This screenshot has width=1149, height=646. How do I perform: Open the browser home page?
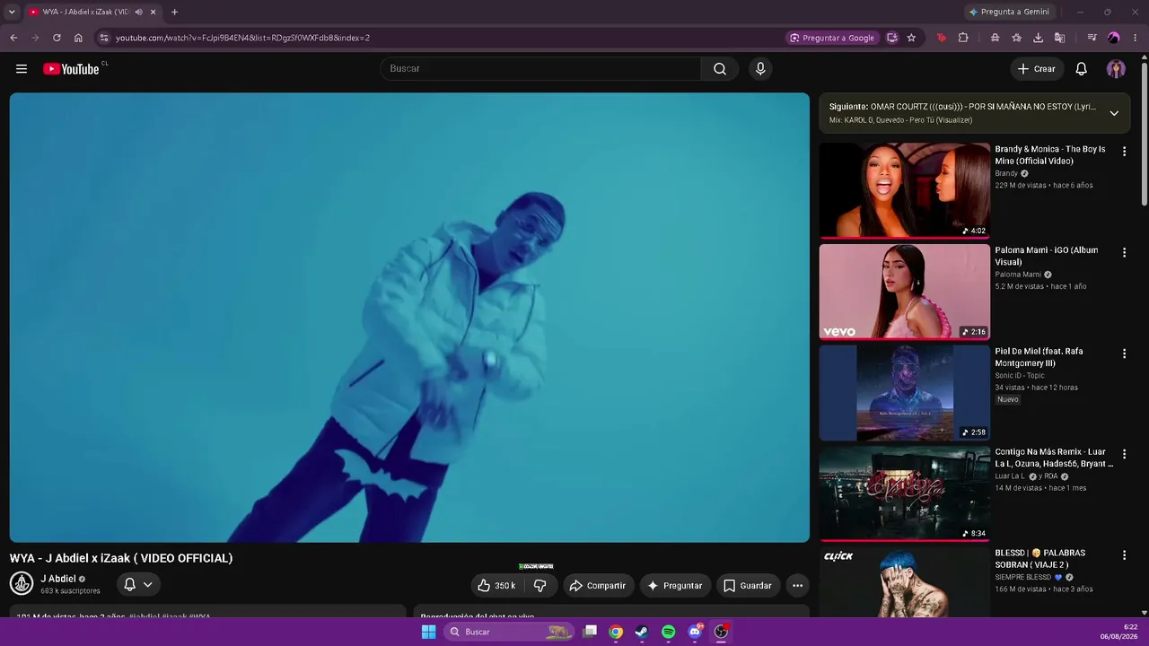(x=78, y=38)
